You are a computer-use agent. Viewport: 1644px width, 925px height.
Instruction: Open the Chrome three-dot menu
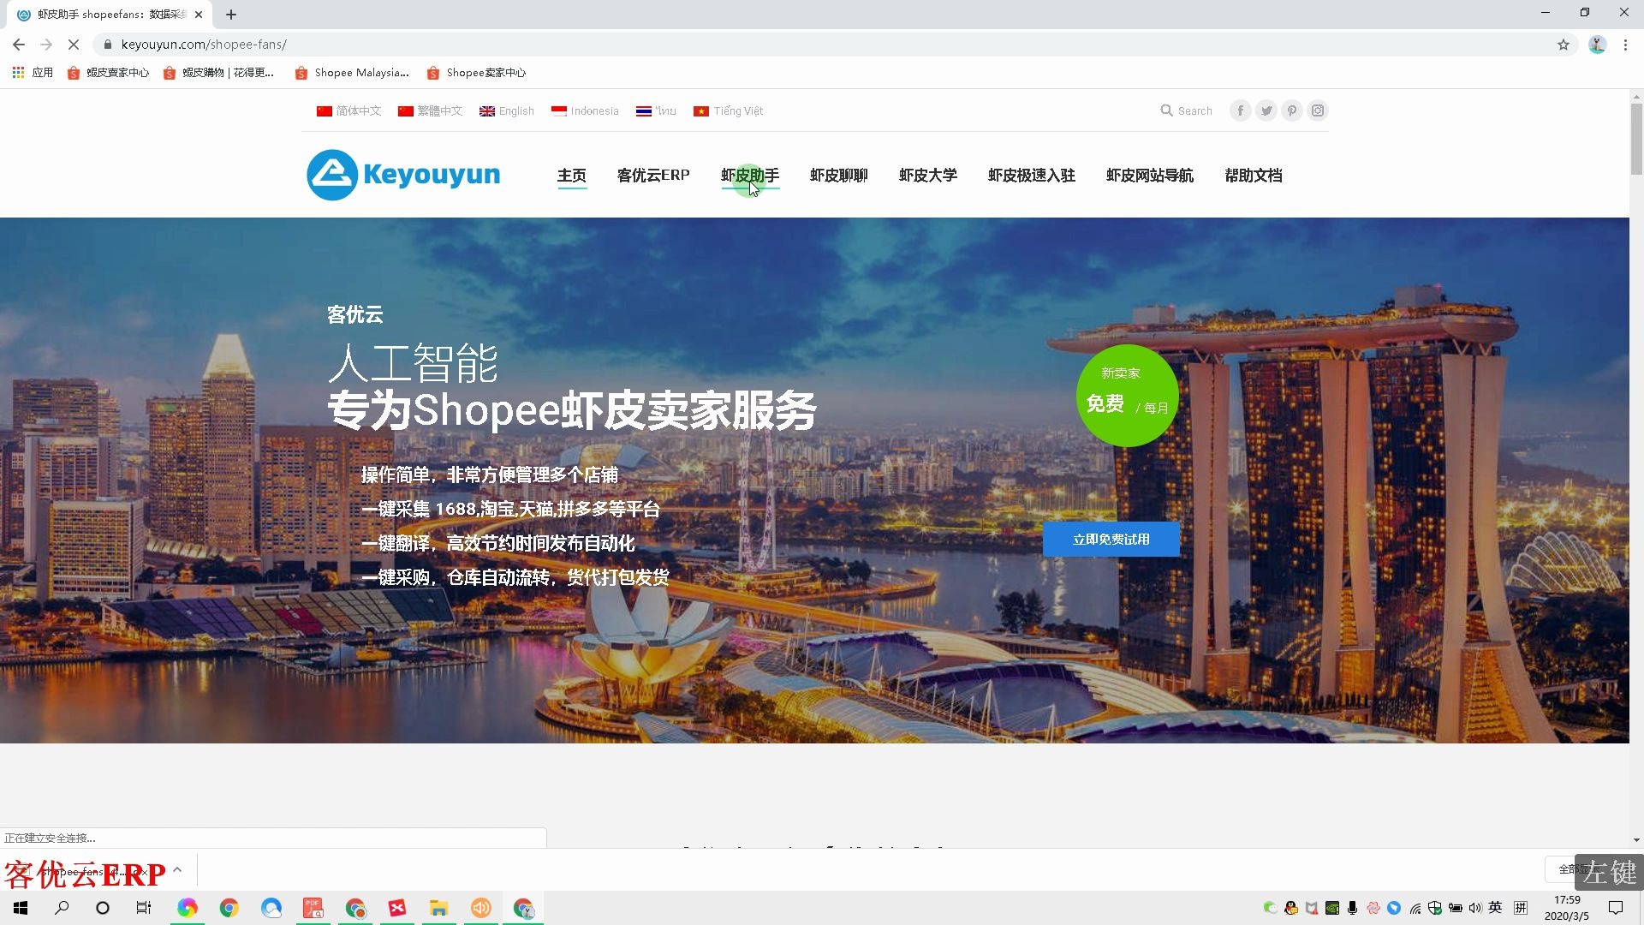(x=1624, y=45)
